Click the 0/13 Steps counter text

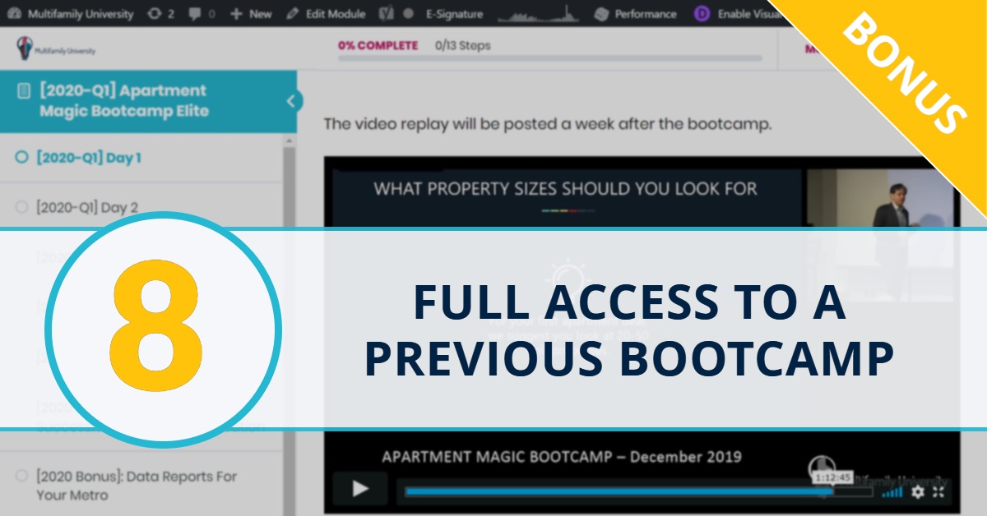pos(463,45)
